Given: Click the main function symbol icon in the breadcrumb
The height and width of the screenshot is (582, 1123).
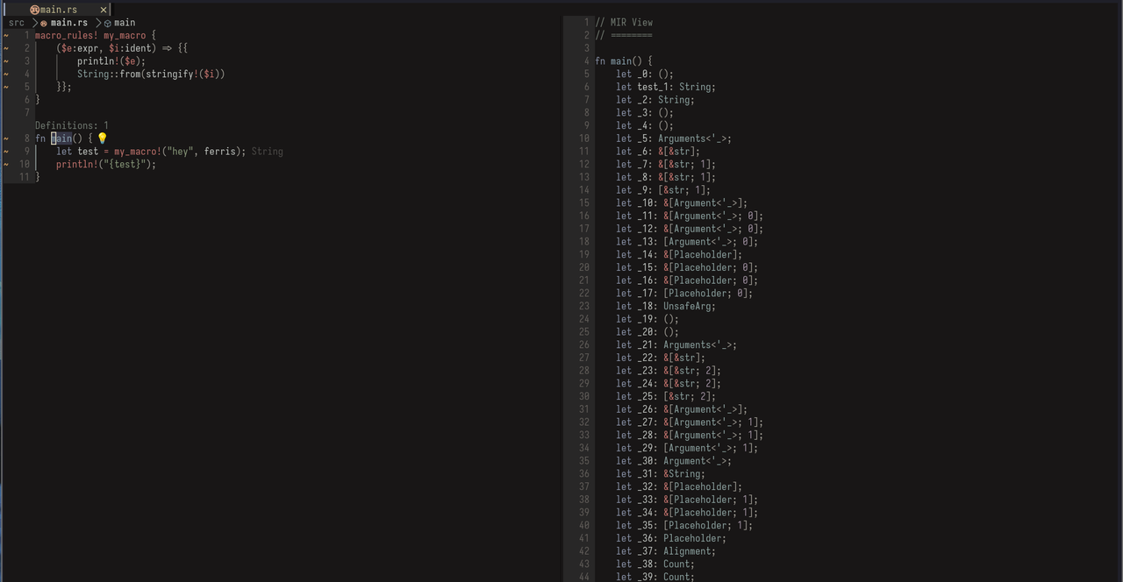Looking at the screenshot, I should (x=109, y=23).
